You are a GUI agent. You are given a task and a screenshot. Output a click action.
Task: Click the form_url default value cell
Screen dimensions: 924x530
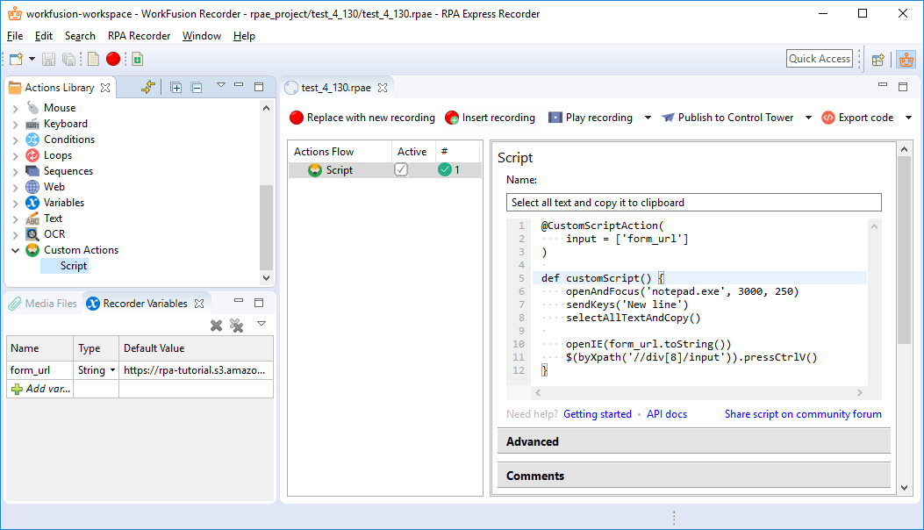tap(196, 370)
